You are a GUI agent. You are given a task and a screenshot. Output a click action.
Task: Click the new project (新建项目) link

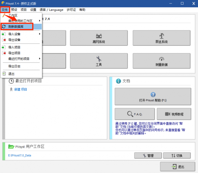pos(21,90)
